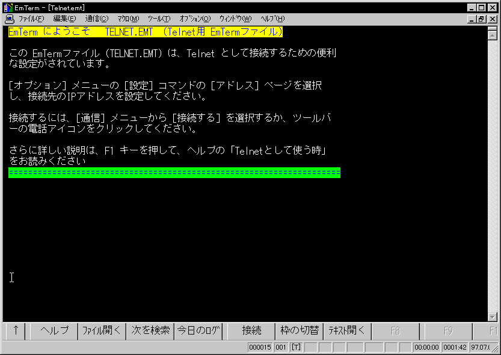
Task: Open the マクロ(M) menu
Action: point(128,19)
